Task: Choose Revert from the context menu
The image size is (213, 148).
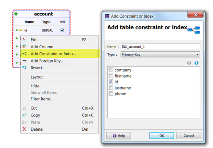Action: click(59, 68)
